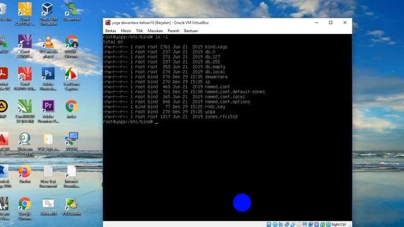Select the Firefox desktop shortcut
The width and height of the screenshot is (404, 227).
pyautogui.click(x=25, y=175)
